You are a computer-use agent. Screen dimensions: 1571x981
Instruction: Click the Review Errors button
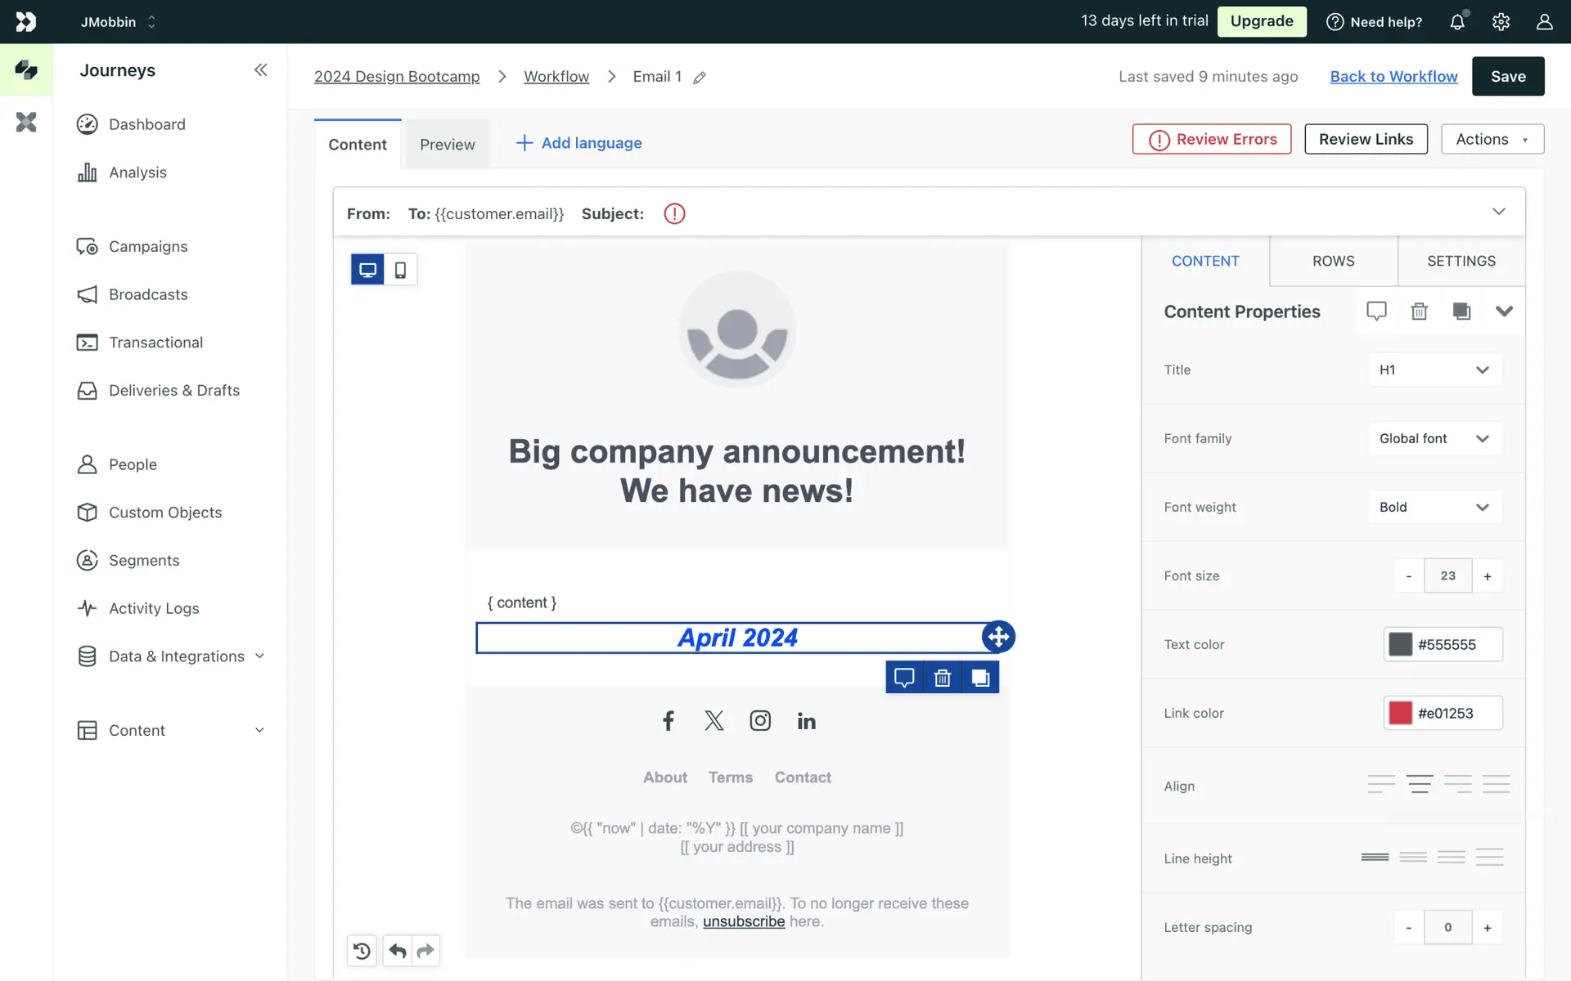(1212, 139)
